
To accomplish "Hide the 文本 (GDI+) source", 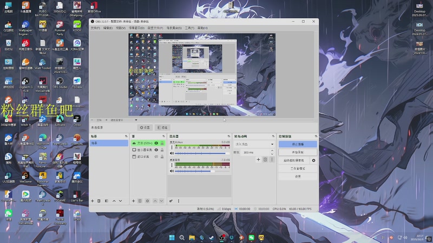I will (x=156, y=143).
